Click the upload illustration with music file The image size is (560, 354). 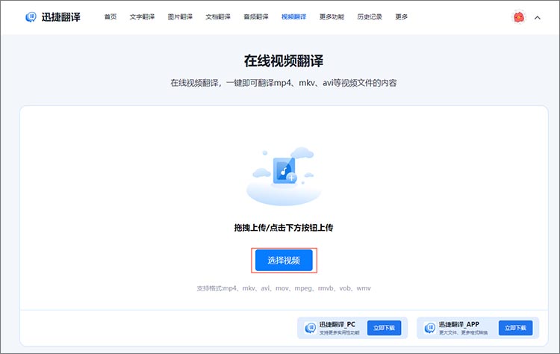pyautogui.click(x=284, y=176)
